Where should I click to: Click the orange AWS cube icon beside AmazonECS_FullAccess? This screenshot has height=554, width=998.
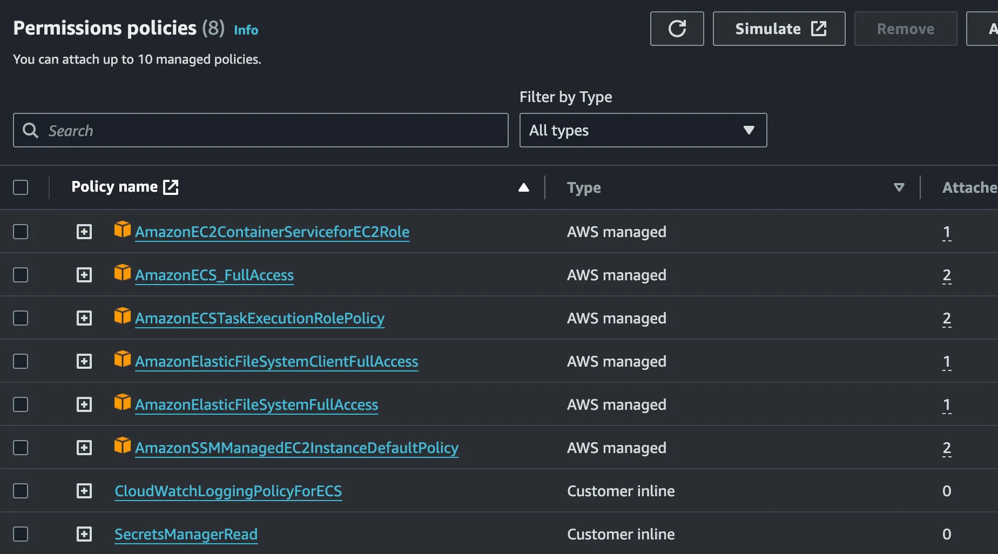point(123,273)
